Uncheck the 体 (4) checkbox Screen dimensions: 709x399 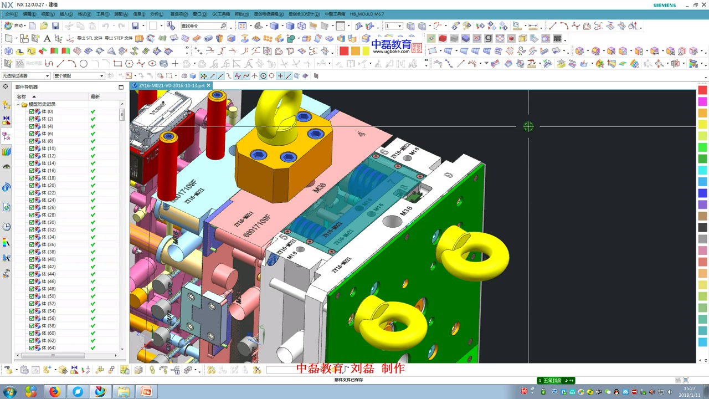click(x=32, y=126)
